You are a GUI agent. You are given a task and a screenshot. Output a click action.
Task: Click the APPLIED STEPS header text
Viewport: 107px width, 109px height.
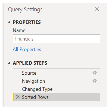coord(30,63)
